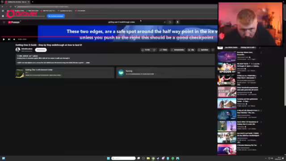Open the YouTube hamburger guide menu
The width and height of the screenshot is (286, 161).
click(4, 22)
